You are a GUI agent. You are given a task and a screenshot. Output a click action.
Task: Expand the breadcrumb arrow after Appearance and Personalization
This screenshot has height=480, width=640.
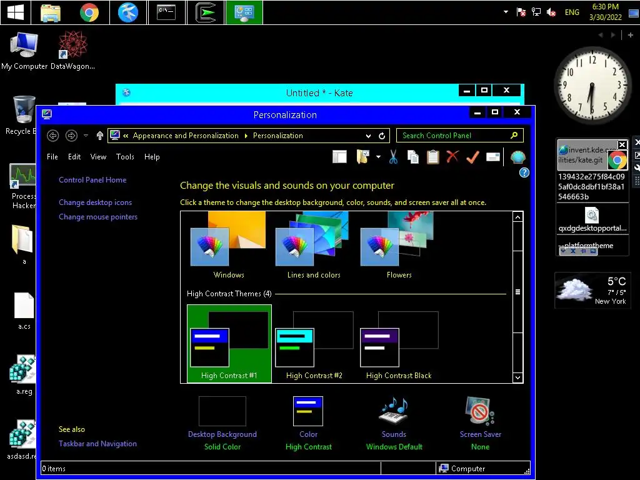[246, 136]
